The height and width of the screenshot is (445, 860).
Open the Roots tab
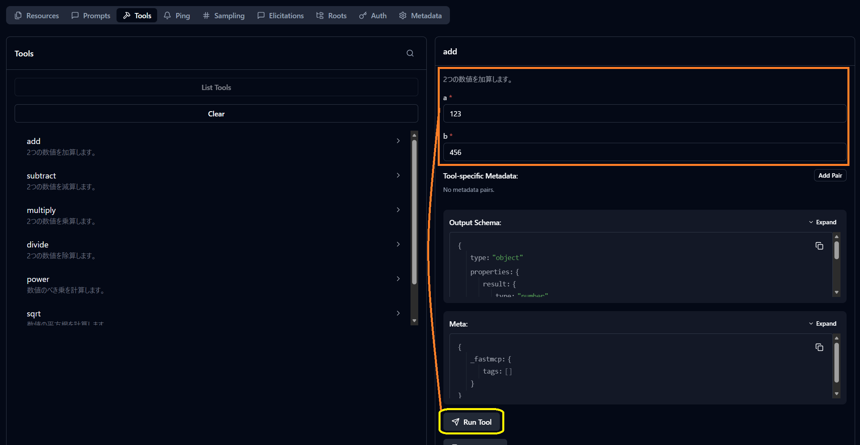[331, 15]
